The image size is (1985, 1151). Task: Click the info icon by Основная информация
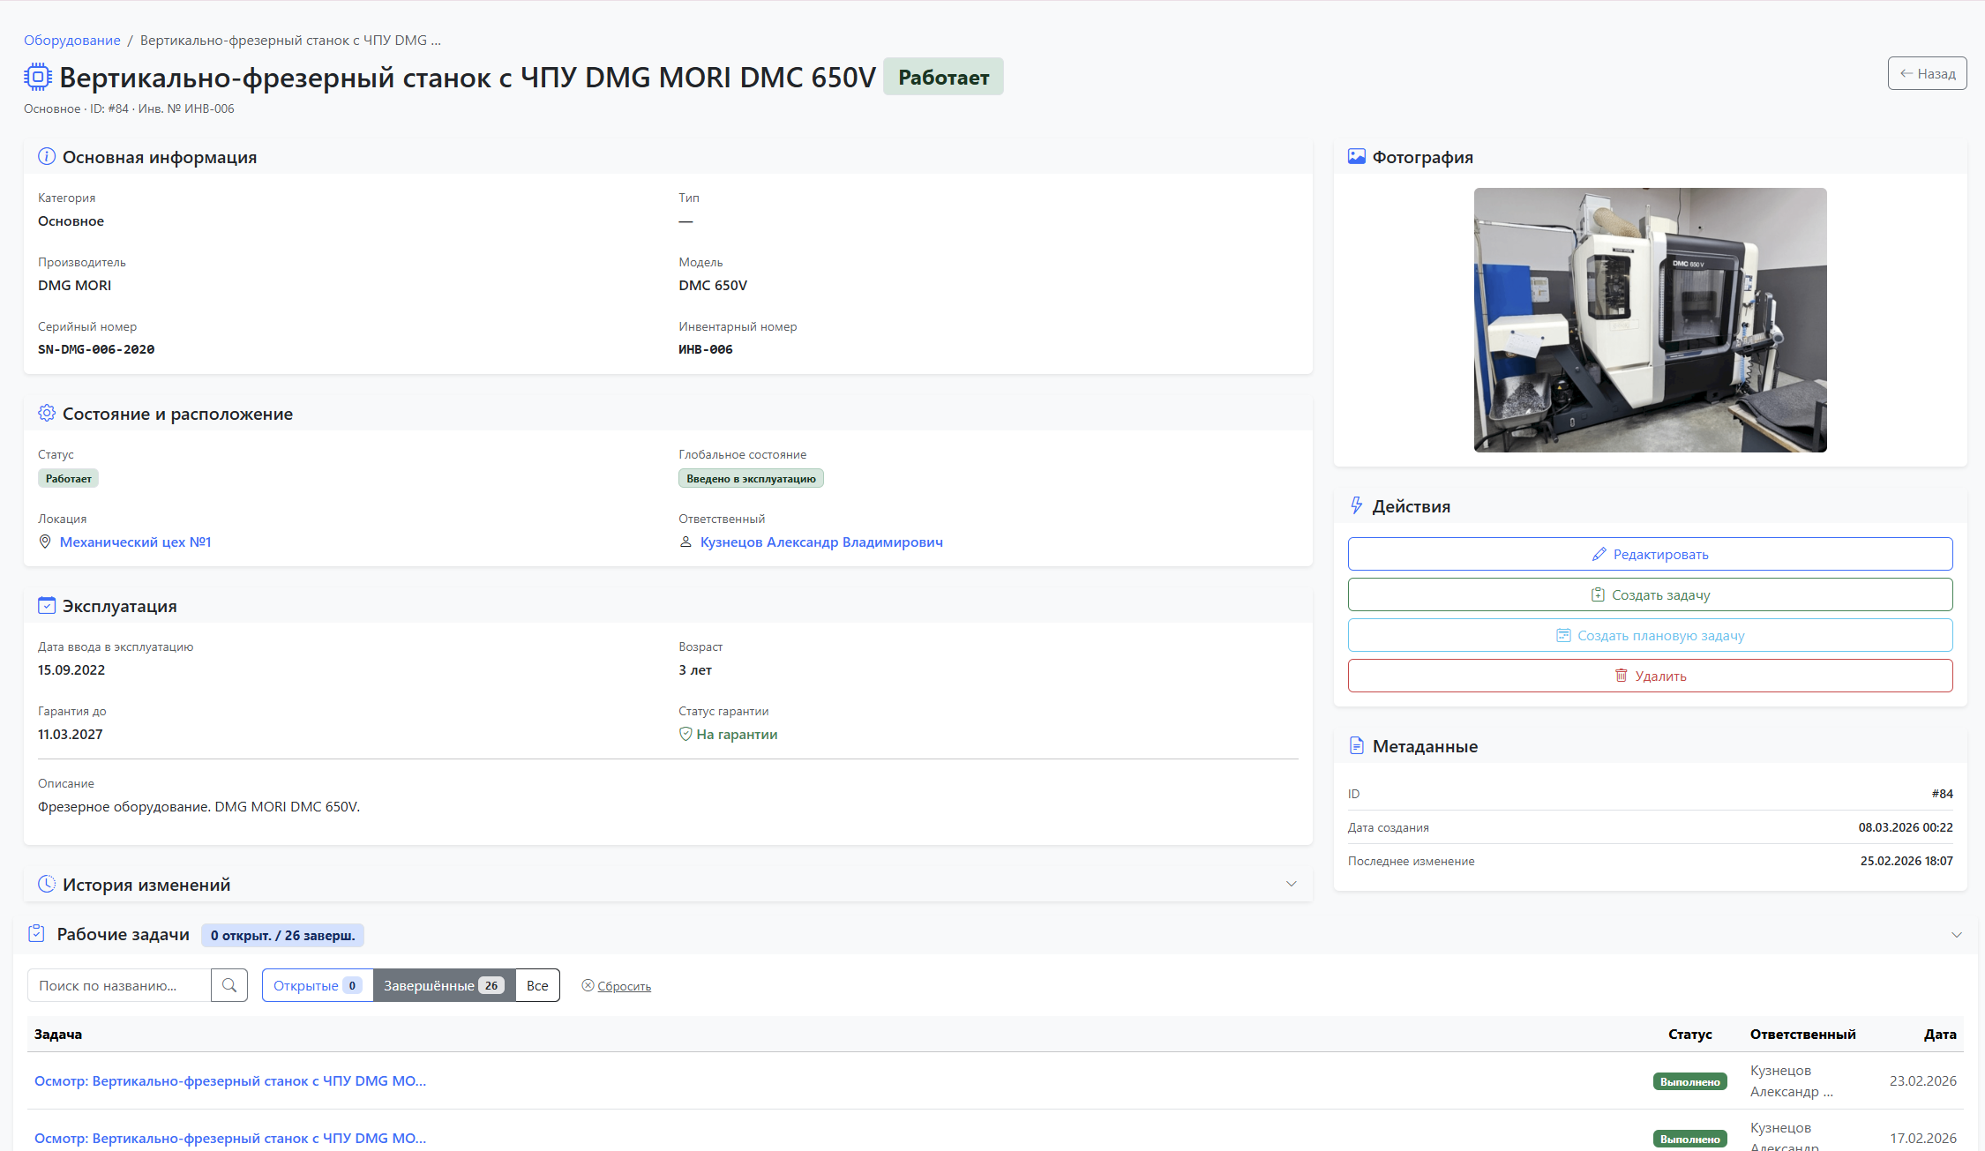click(x=47, y=157)
